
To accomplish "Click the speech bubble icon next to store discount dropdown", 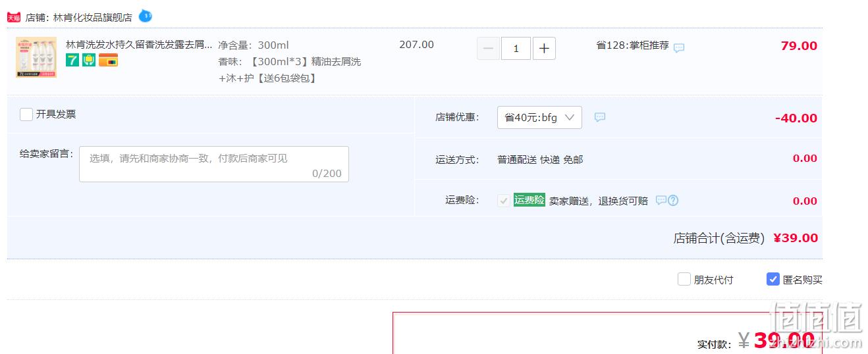I will coord(600,117).
